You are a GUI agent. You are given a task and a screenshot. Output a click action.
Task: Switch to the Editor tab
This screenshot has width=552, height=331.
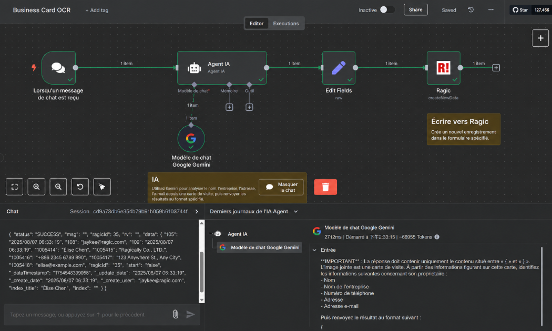257,24
